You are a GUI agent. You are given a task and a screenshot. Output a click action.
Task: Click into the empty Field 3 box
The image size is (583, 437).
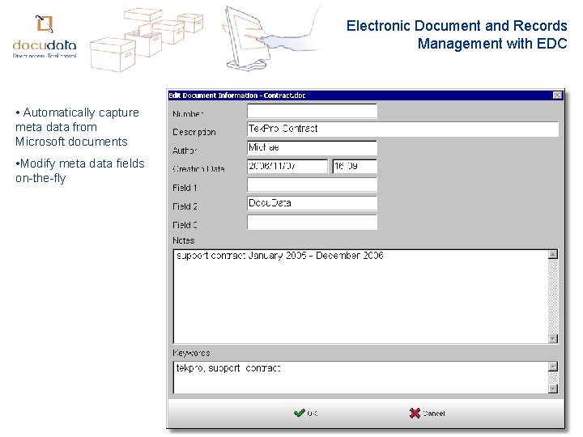coord(312,222)
